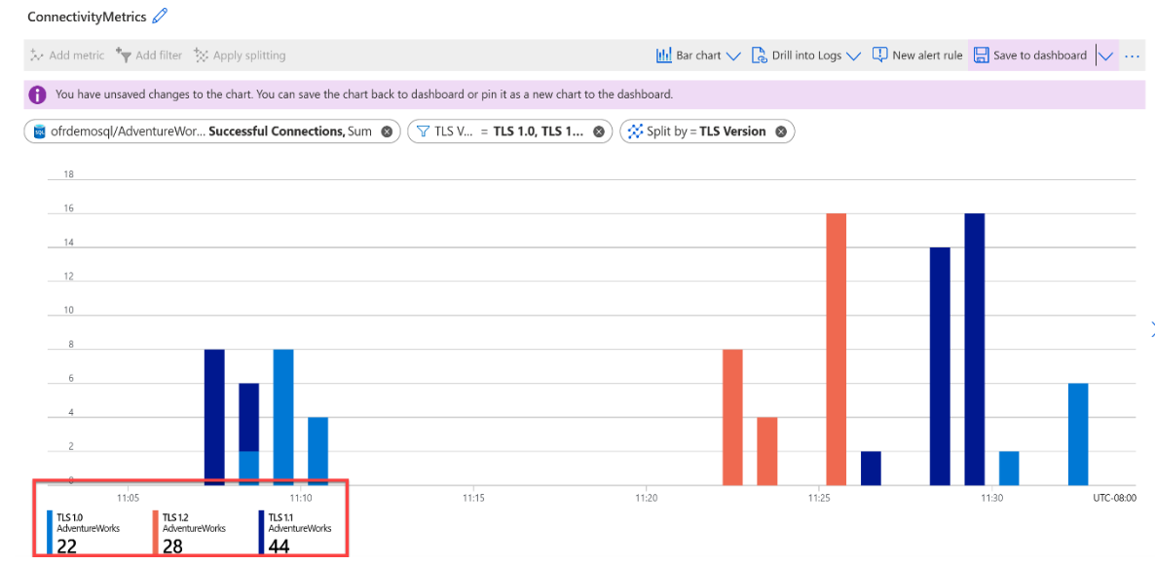
Task: Remove the Successful Connections metric pill
Action: point(385,130)
